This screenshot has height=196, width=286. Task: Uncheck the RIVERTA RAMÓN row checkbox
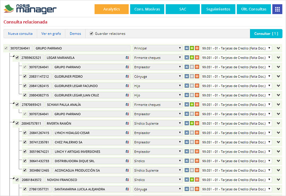click(x=17, y=123)
